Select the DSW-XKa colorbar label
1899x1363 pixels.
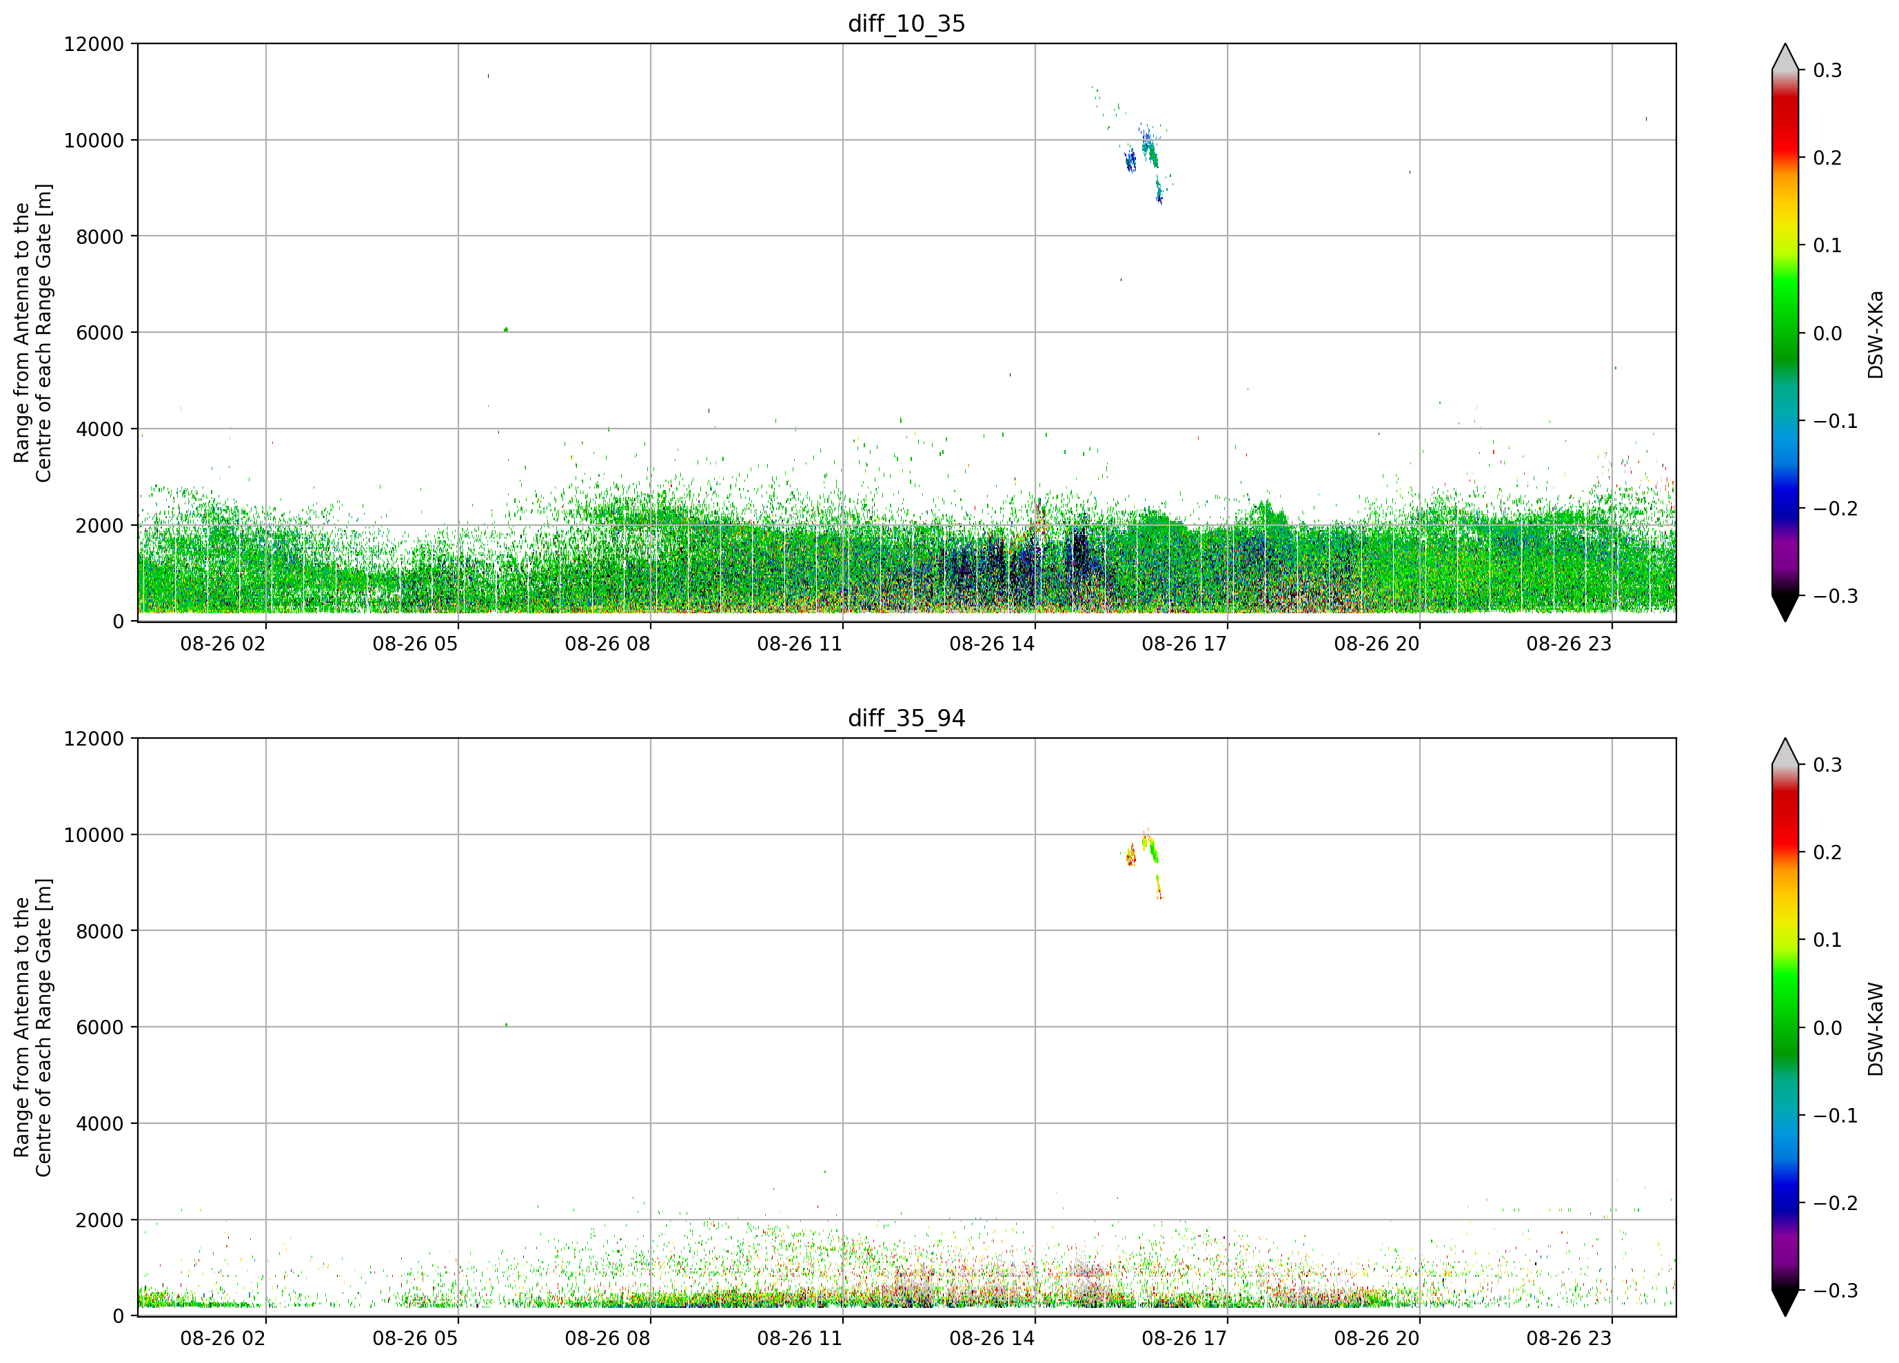tap(1876, 334)
